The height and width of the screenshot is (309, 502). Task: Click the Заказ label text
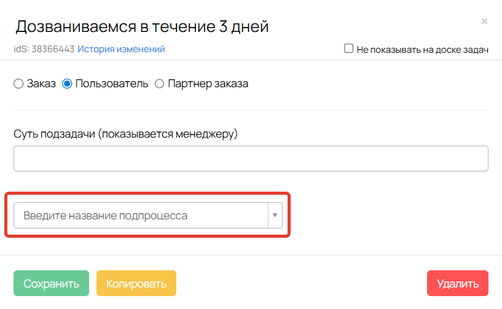pyautogui.click(x=41, y=84)
